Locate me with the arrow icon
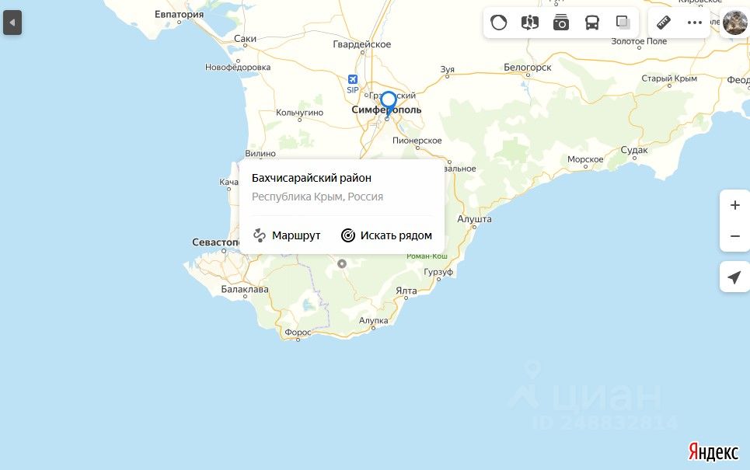This screenshot has width=750, height=470. pyautogui.click(x=734, y=277)
